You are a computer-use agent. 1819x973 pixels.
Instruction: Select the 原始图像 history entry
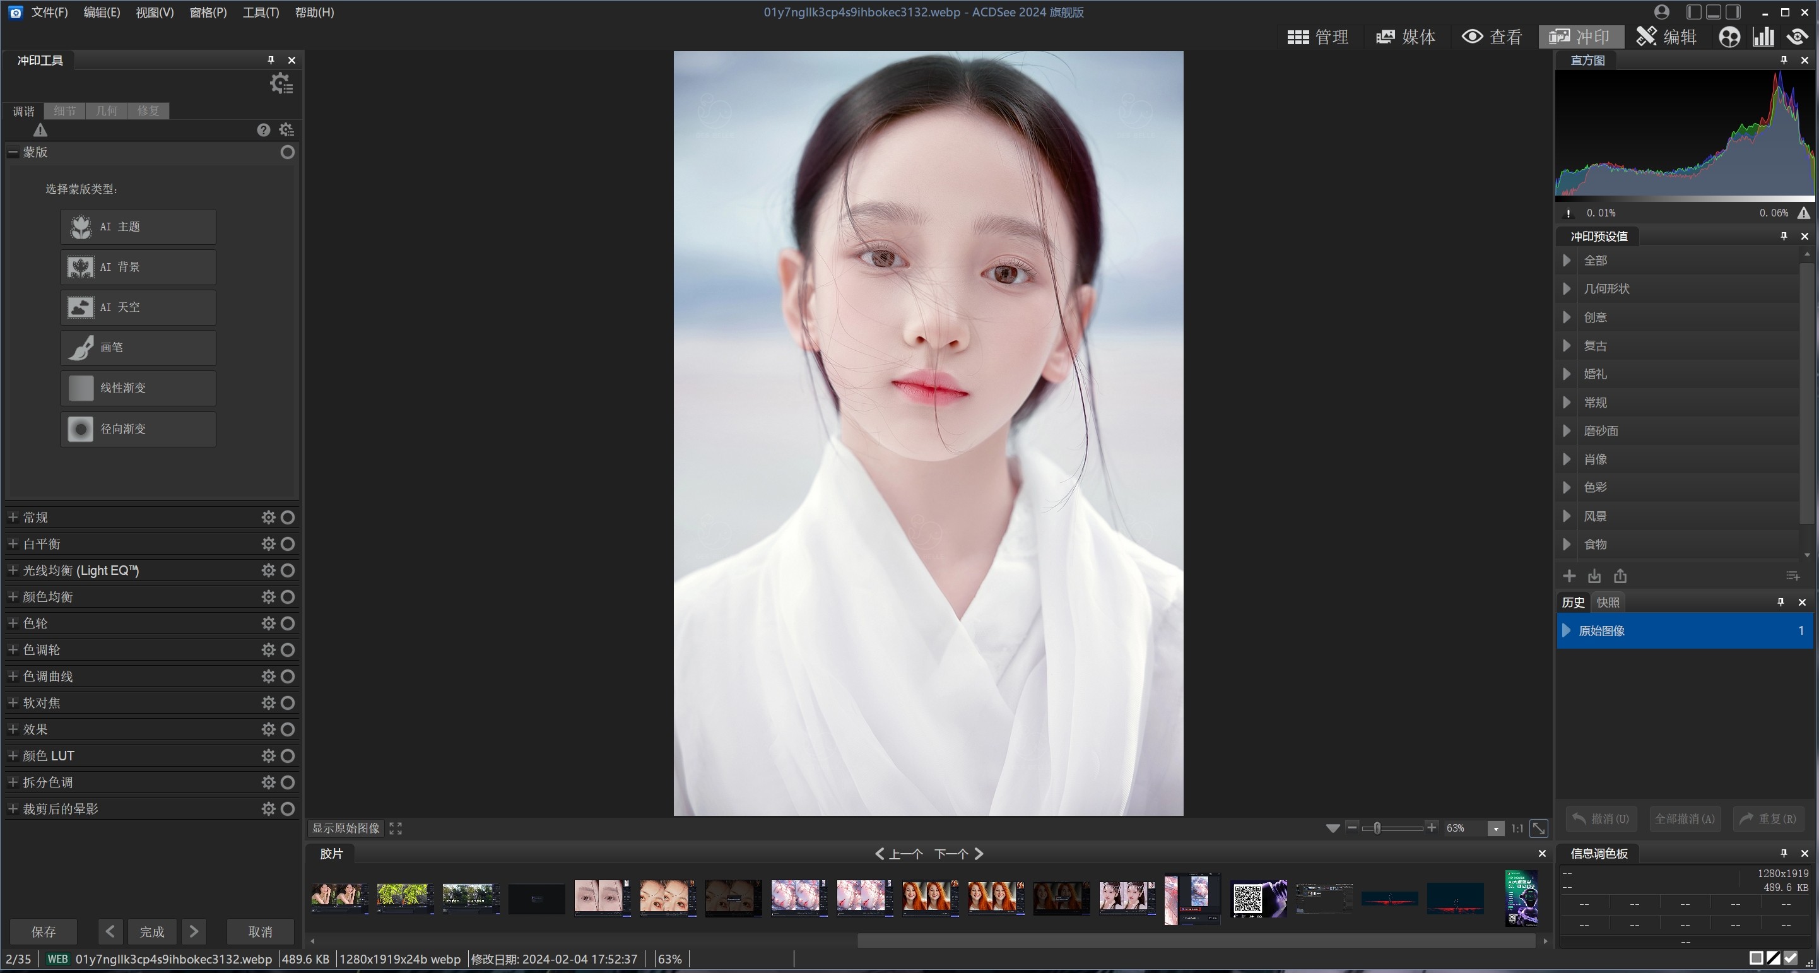coord(1685,630)
